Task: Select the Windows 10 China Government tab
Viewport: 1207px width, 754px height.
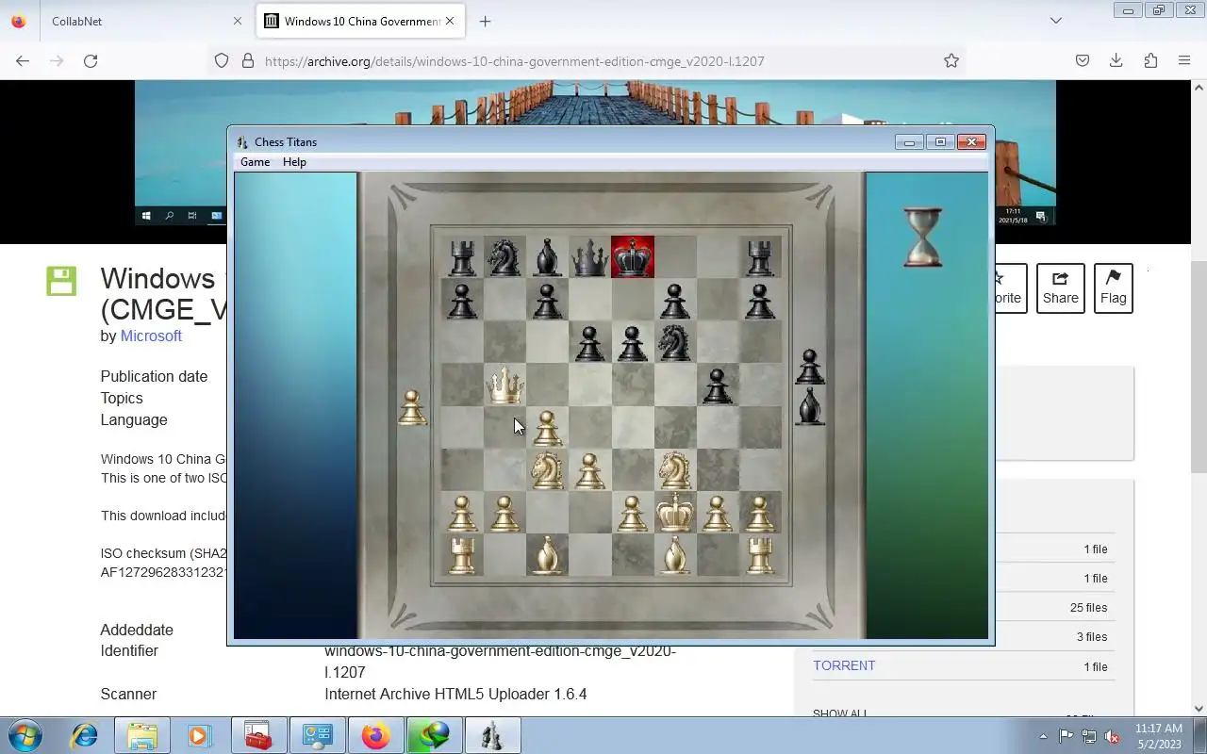Action: tap(361, 21)
